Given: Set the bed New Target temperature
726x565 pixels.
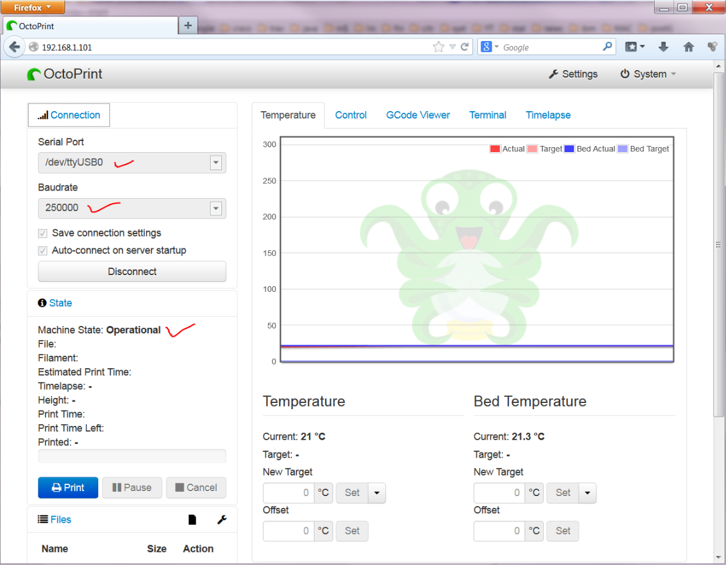Looking at the screenshot, I should click(x=563, y=493).
